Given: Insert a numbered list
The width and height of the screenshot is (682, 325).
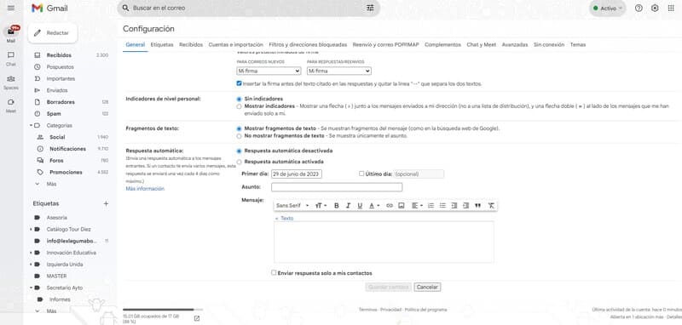Looking at the screenshot, I should click(x=431, y=206).
